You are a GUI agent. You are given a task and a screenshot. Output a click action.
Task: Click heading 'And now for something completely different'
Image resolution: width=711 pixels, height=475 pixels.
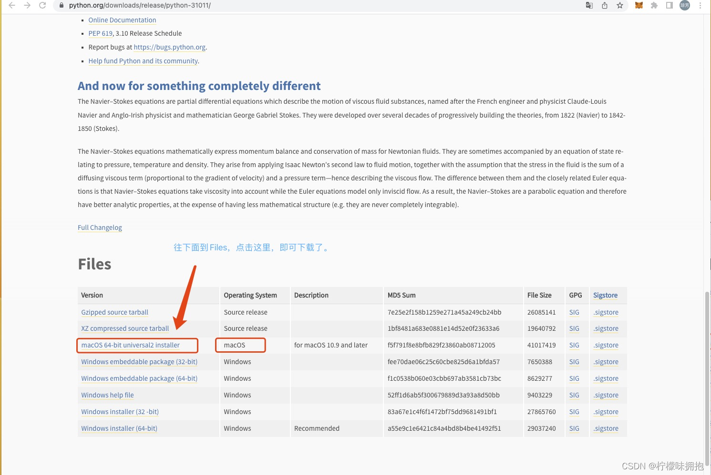pyautogui.click(x=199, y=86)
